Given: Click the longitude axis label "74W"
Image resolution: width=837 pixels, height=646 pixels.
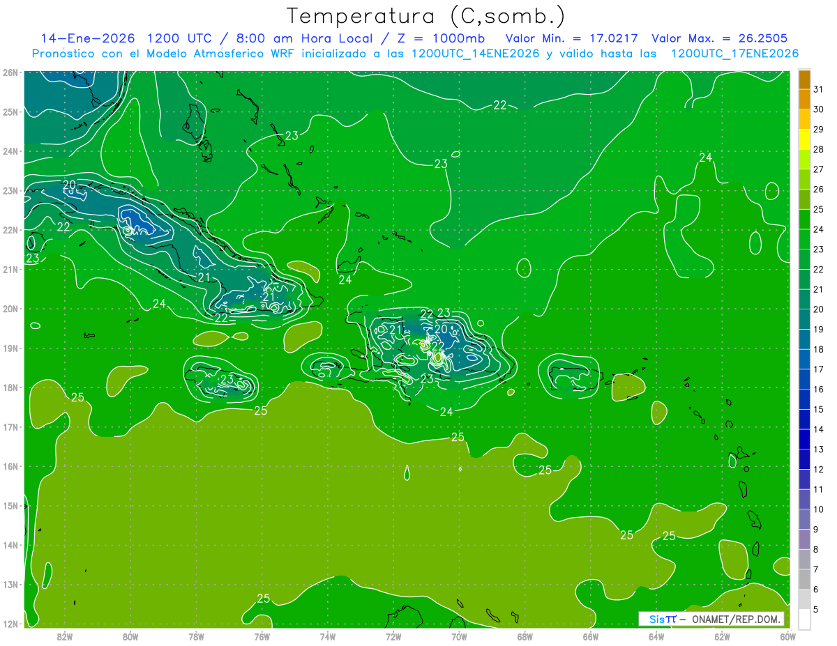Looking at the screenshot, I should pos(327,636).
